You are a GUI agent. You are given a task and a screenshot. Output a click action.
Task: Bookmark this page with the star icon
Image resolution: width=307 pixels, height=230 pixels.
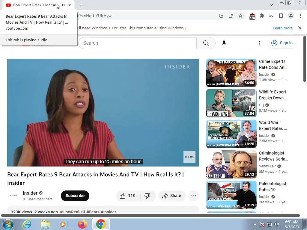click(240, 16)
